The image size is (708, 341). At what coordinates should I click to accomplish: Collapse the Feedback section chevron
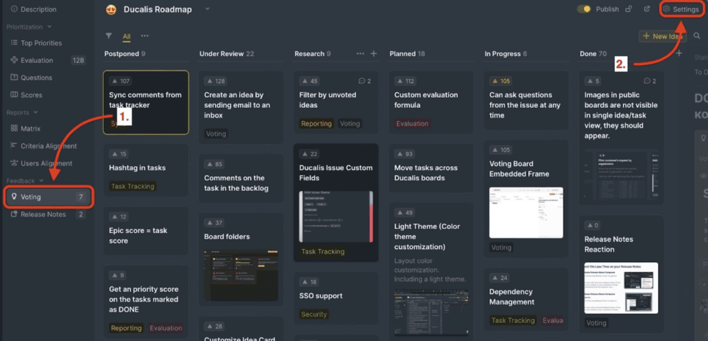[41, 181]
